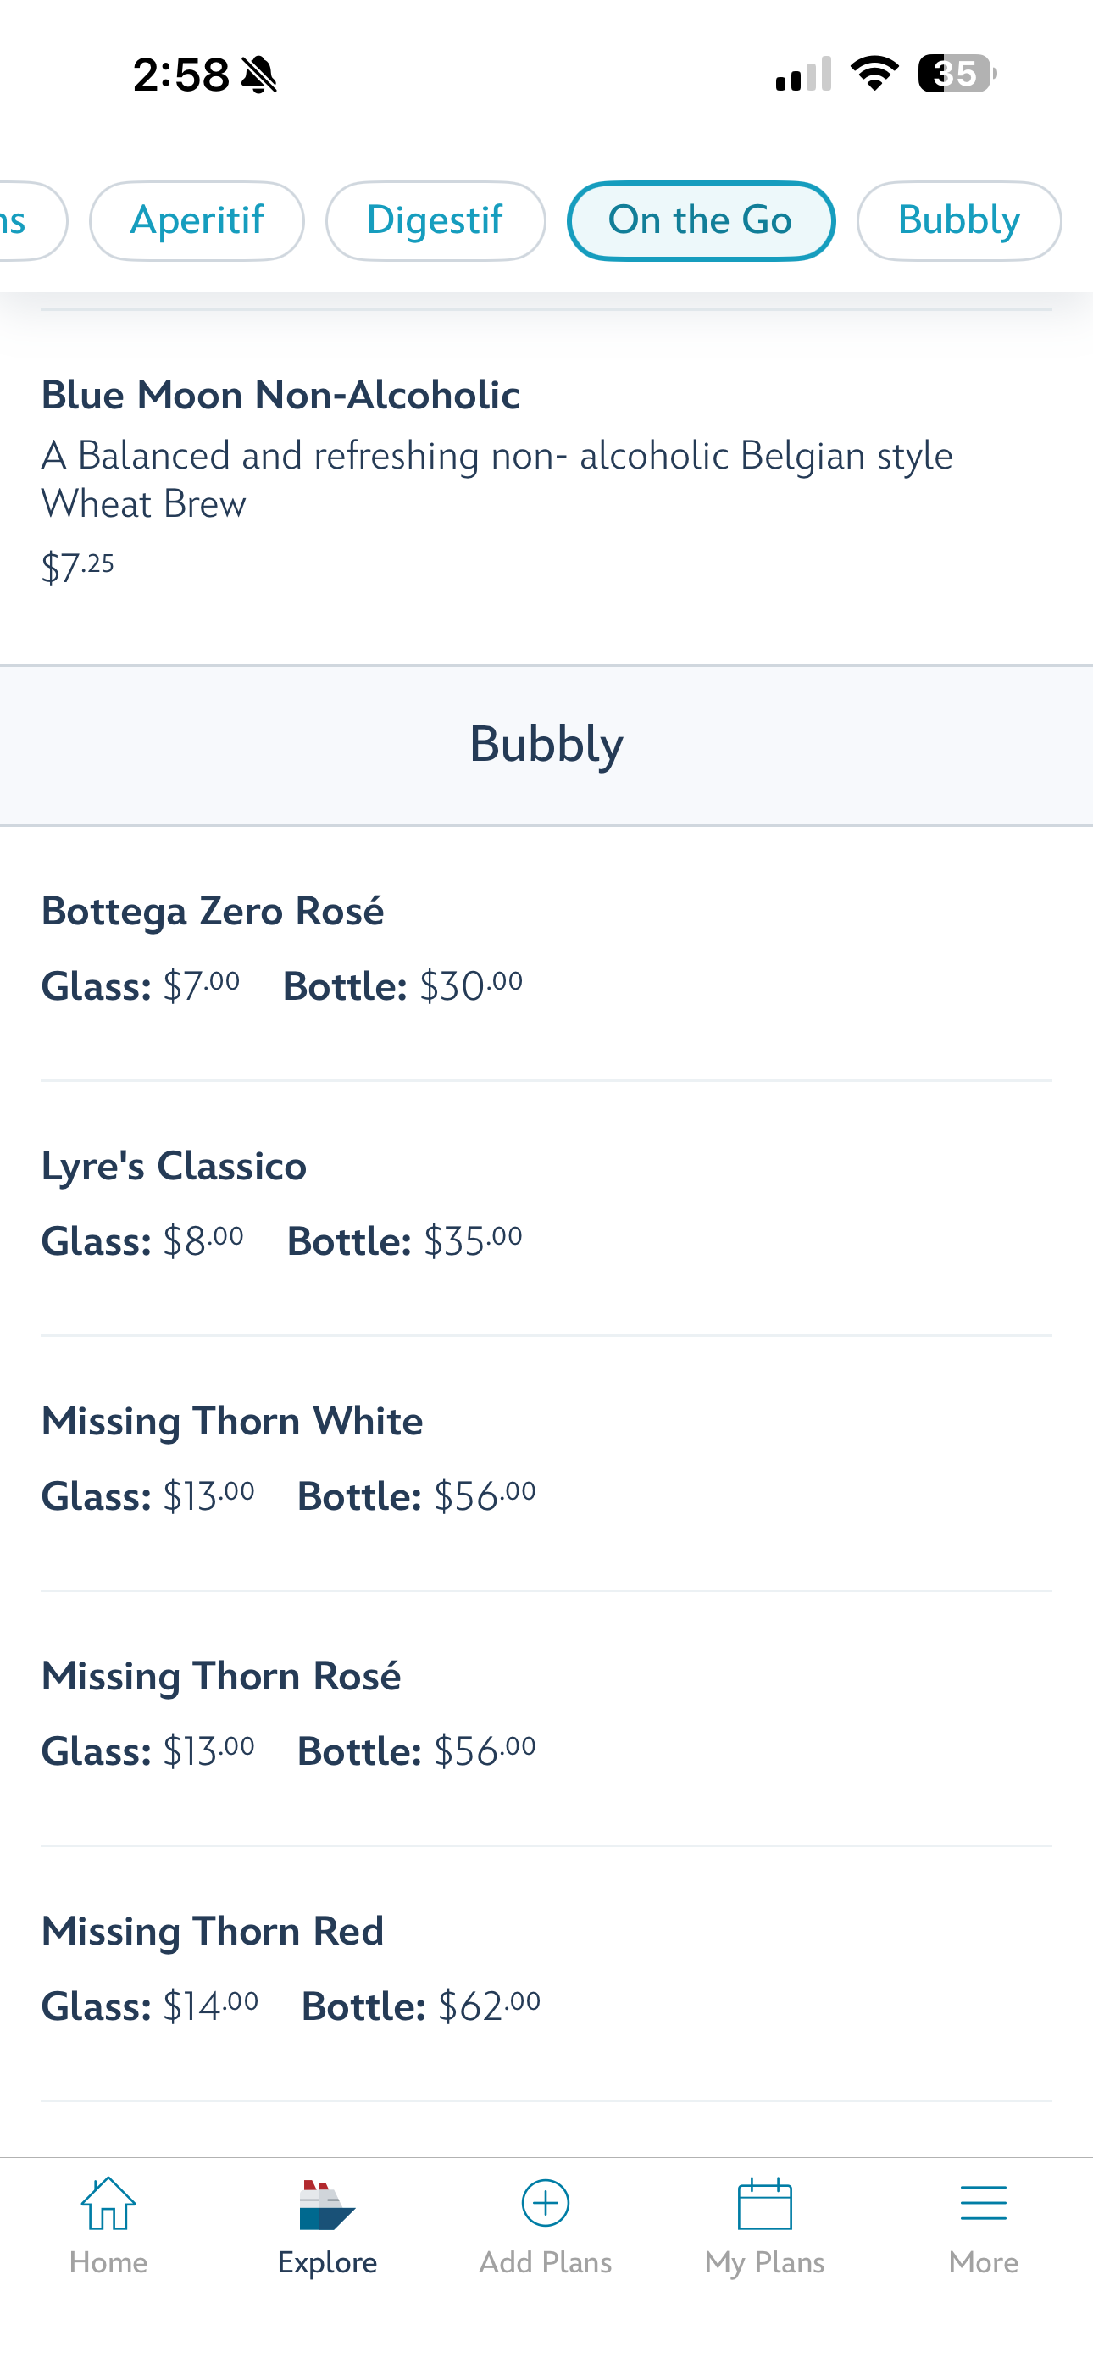Tap the silent mode bell icon
The height and width of the screenshot is (2369, 1093).
259,75
